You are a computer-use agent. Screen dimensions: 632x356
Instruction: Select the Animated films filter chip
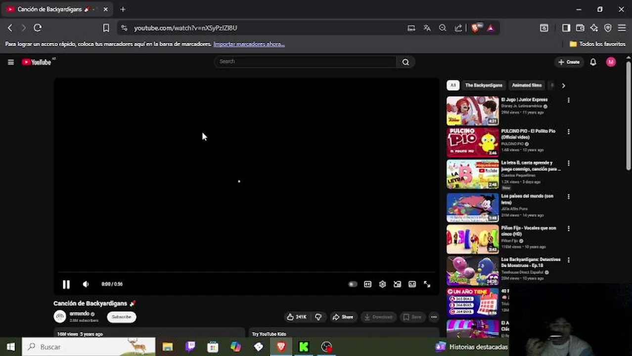click(527, 85)
